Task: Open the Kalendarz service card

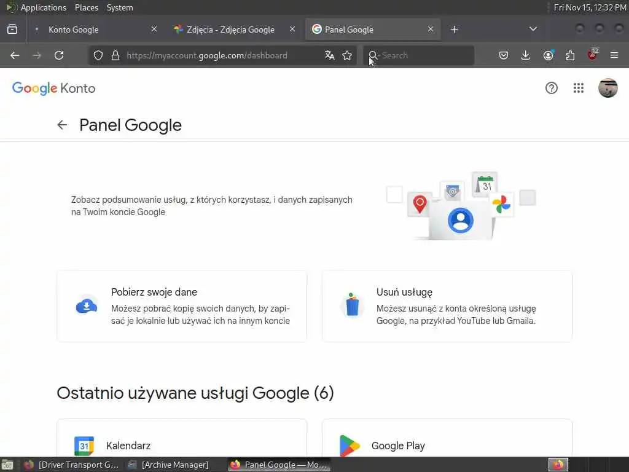Action: 182,438
